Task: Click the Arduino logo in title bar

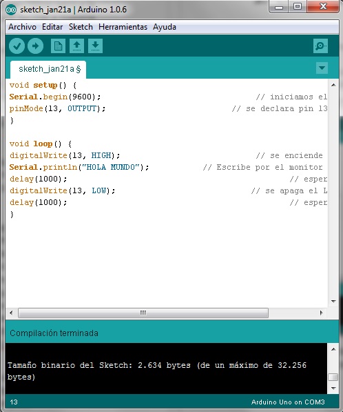Action: (x=11, y=10)
